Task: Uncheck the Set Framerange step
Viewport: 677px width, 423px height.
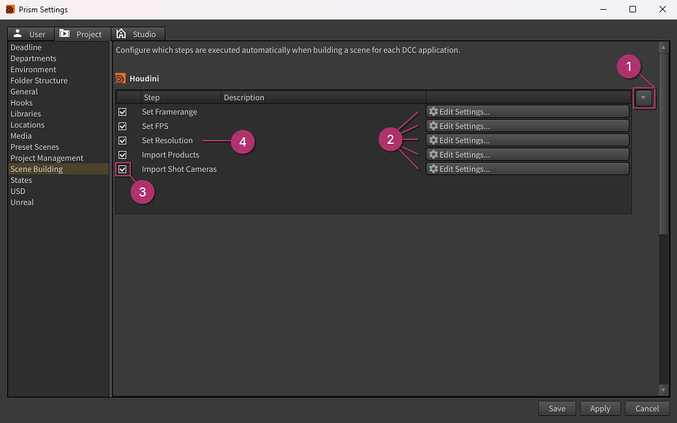Action: click(x=122, y=111)
